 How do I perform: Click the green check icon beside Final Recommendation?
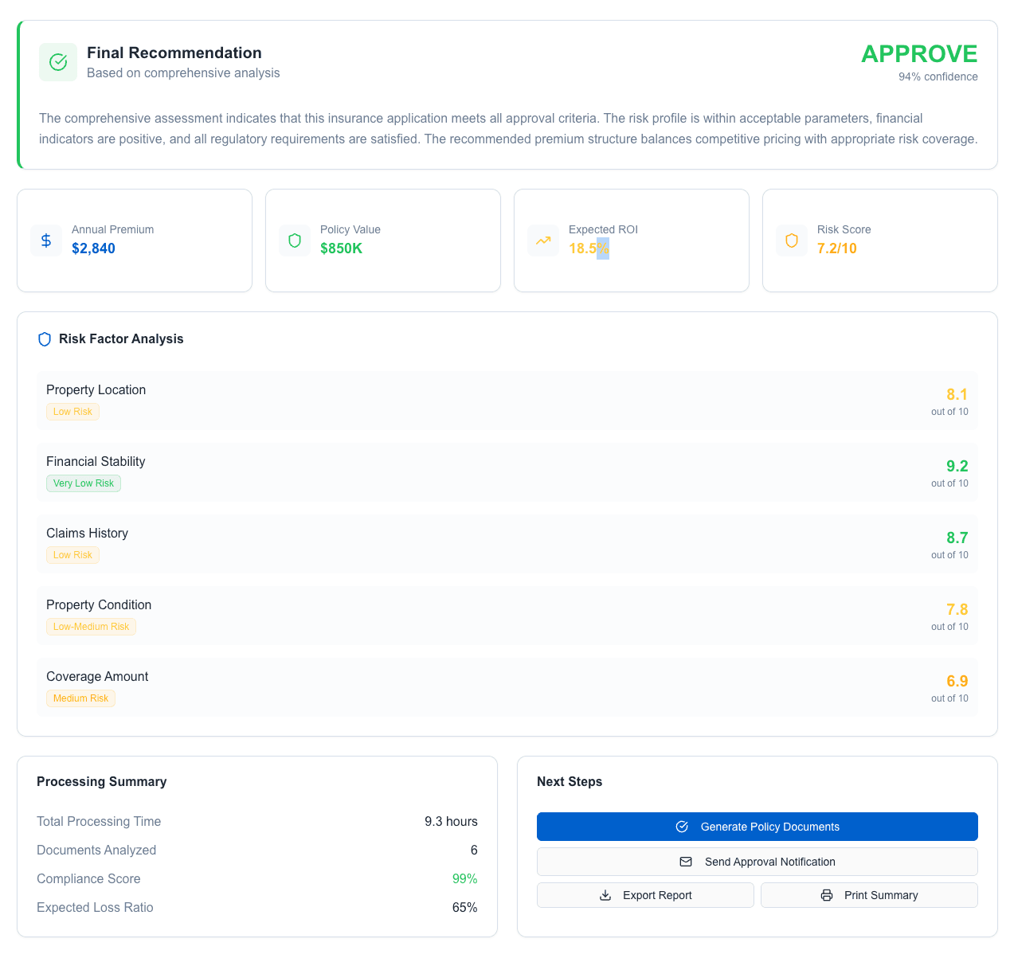click(58, 62)
